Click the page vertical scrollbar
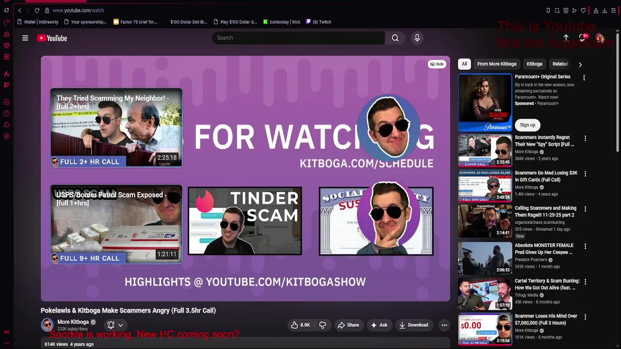The width and height of the screenshot is (621, 349). [618, 92]
